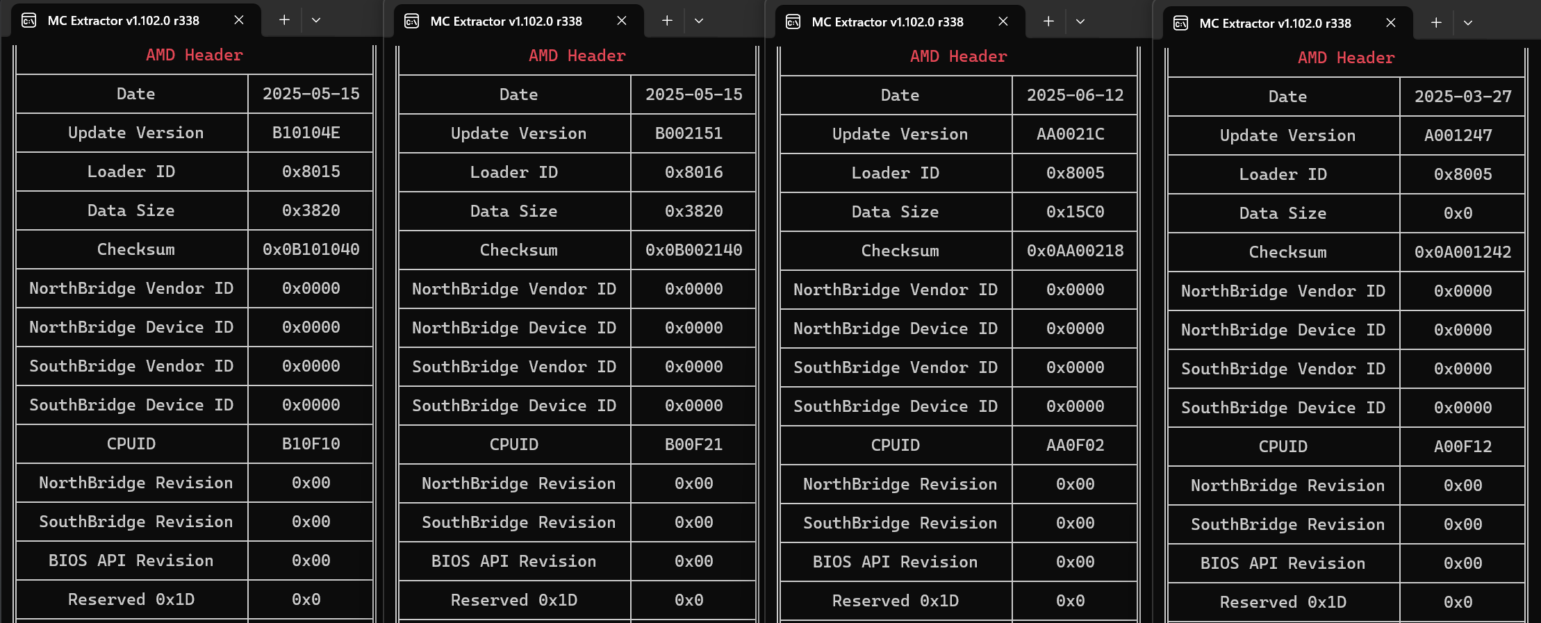Click the Loader ID value 0x8015
The width and height of the screenshot is (1541, 623).
pyautogui.click(x=311, y=172)
